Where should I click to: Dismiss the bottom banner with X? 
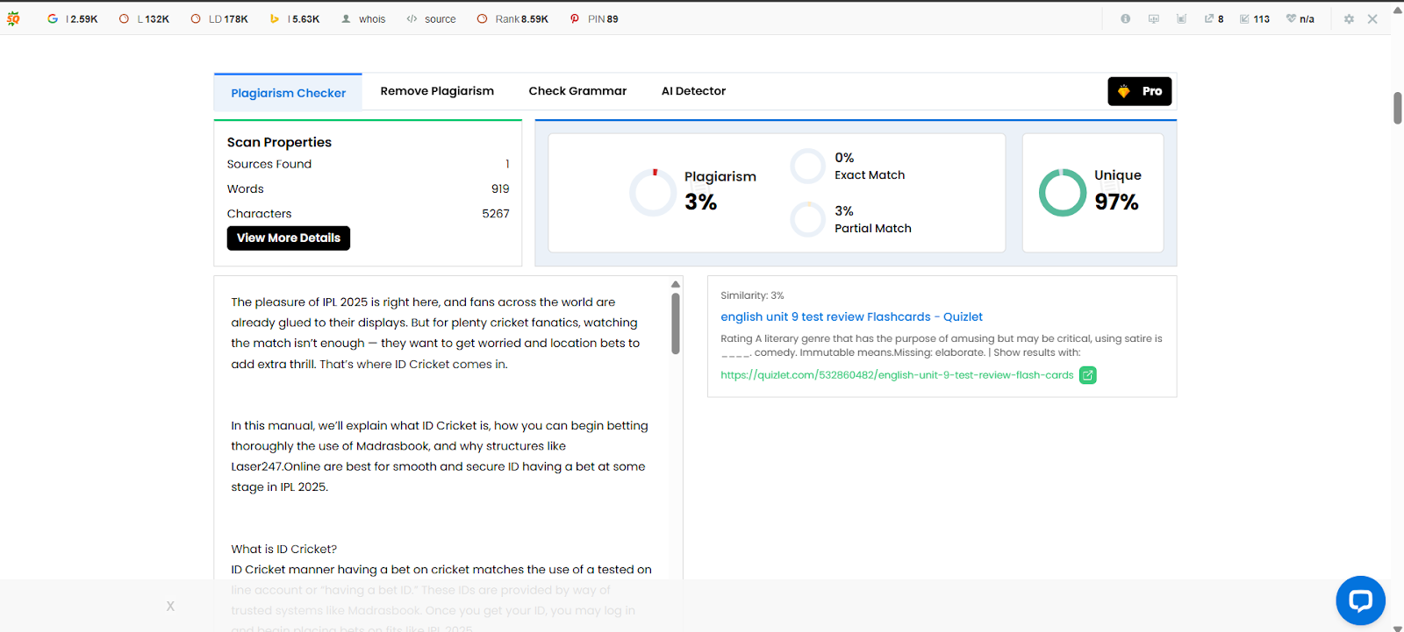170,606
